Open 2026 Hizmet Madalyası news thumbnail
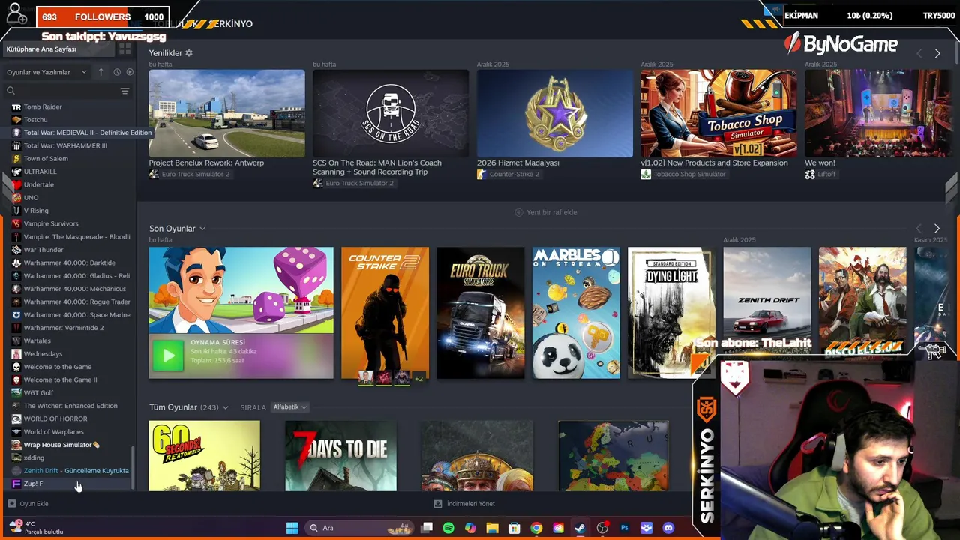 pyautogui.click(x=555, y=113)
